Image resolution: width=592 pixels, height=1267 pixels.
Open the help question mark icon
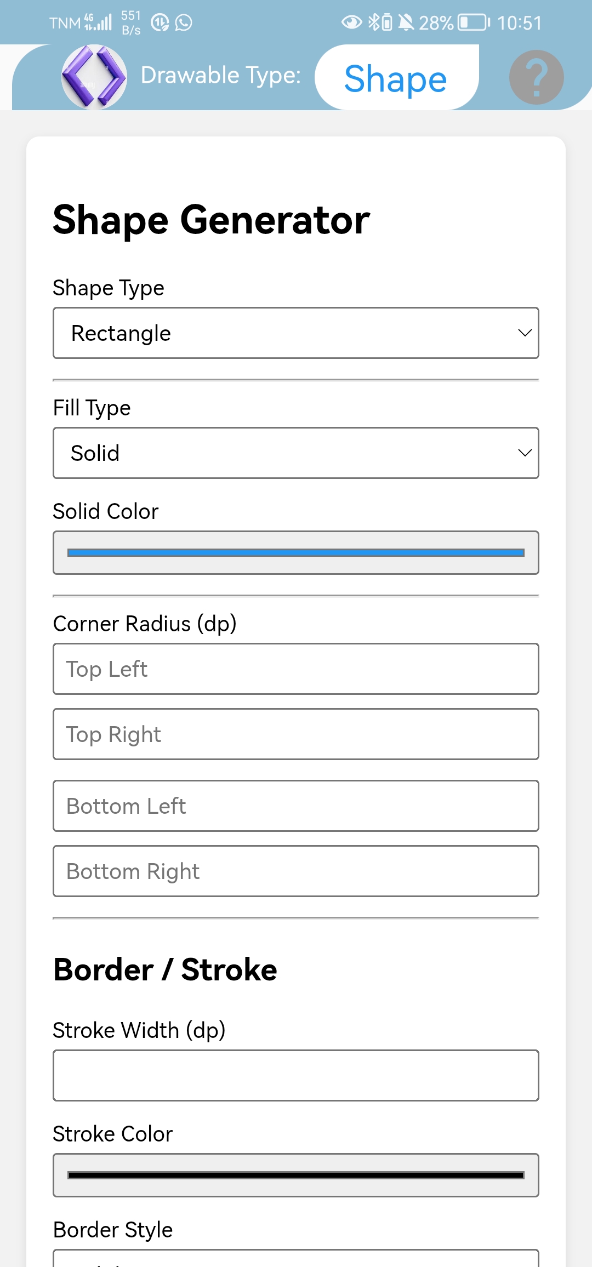536,77
